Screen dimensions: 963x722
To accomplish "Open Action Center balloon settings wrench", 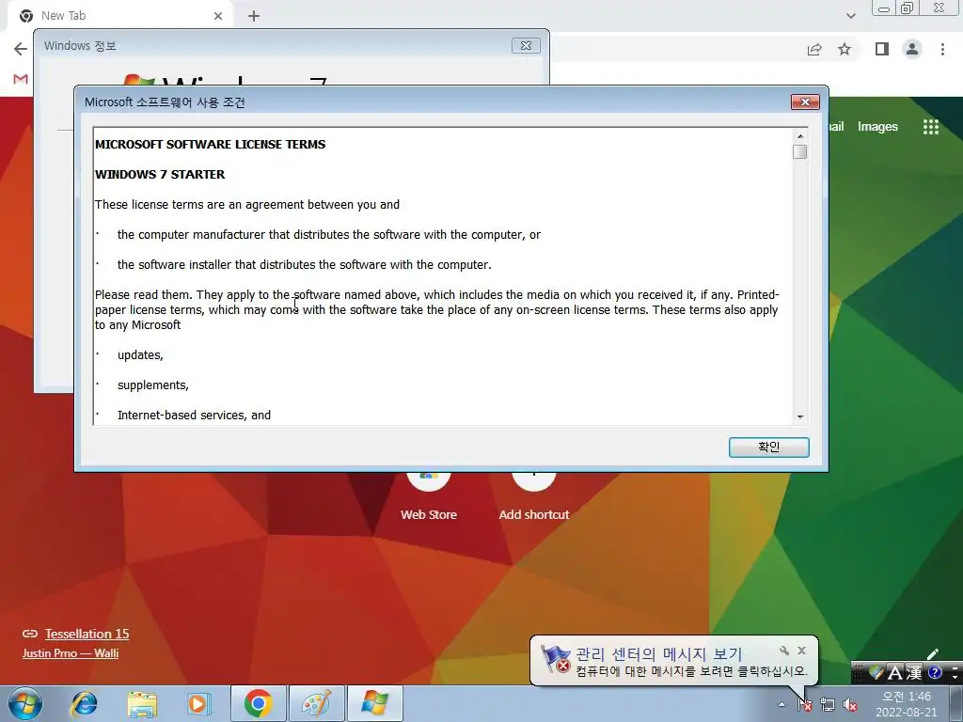I will pos(784,651).
